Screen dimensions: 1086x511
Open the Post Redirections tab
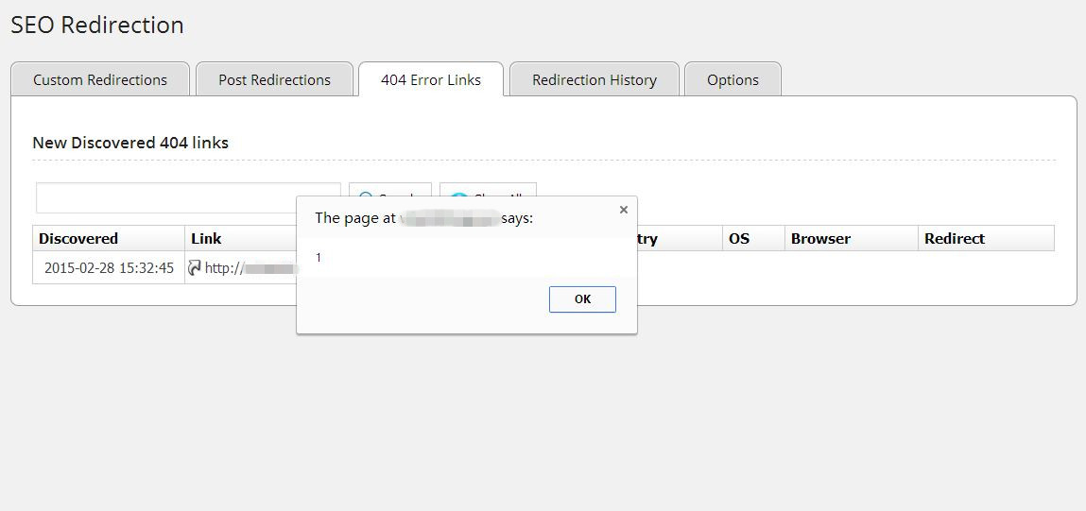(275, 79)
